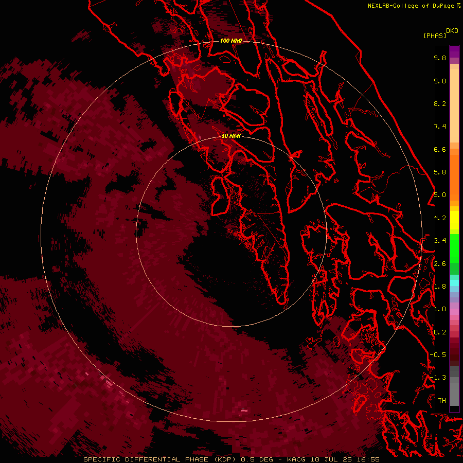Click the 3.4 scale value
The height and width of the screenshot is (463, 463).
[x=440, y=241]
